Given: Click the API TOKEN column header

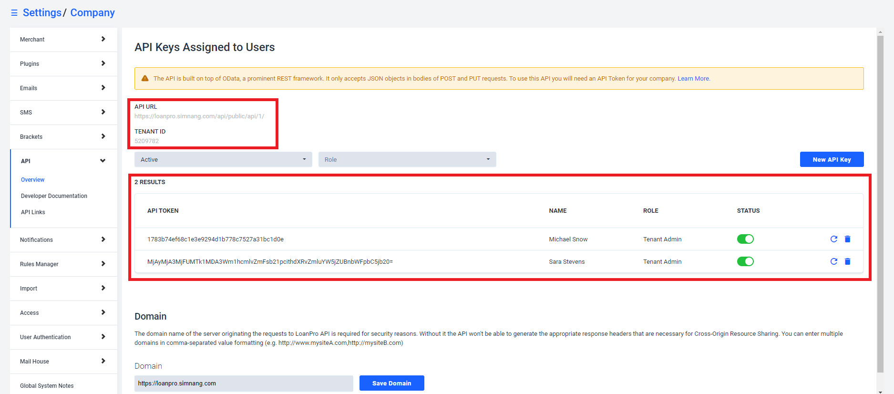Looking at the screenshot, I should (x=163, y=211).
